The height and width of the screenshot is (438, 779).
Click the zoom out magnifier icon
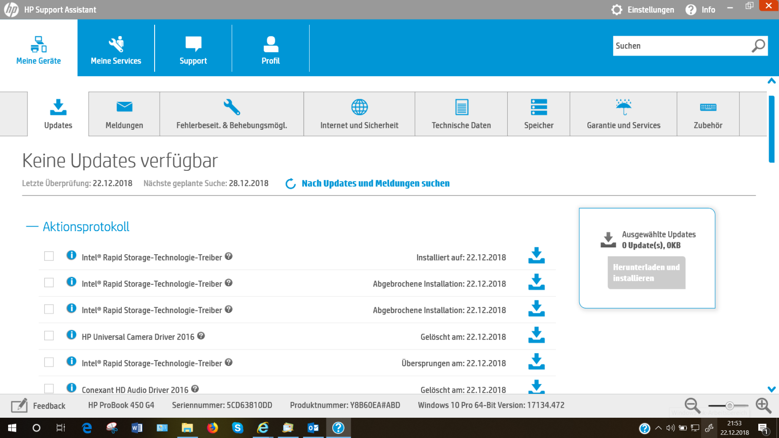(692, 406)
